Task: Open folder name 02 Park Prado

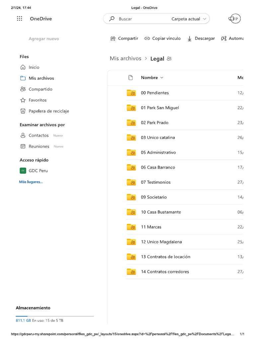Action: [155, 123]
